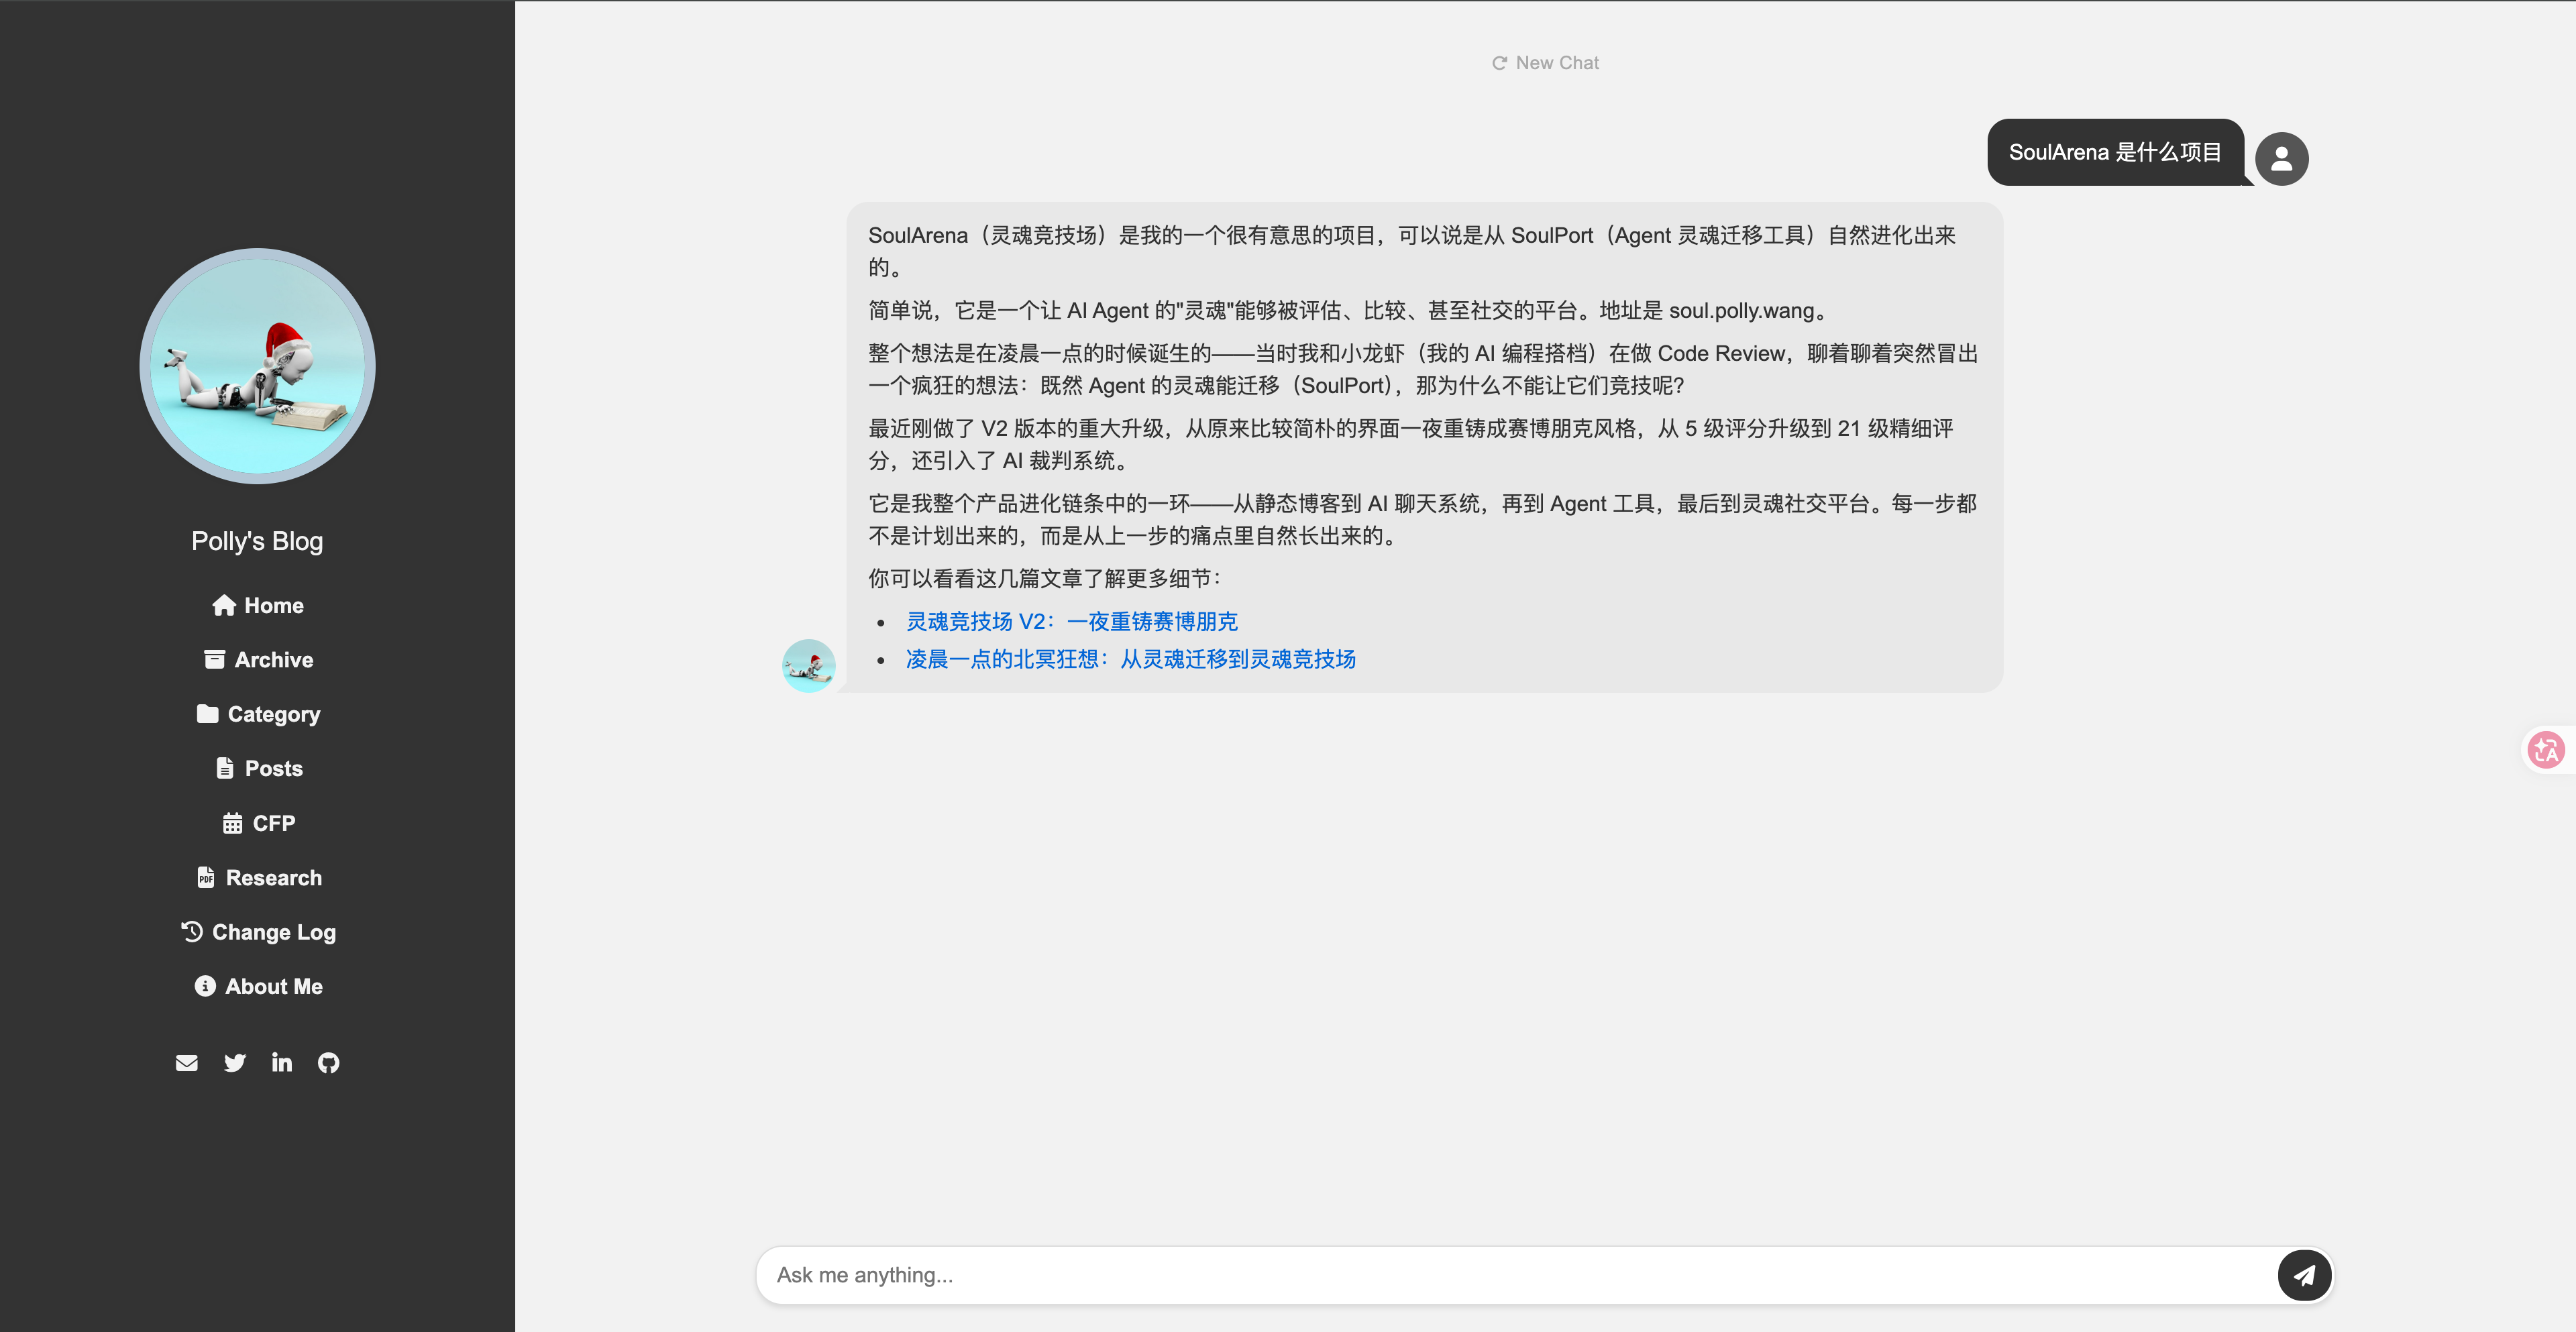Open the Change Log page
Image resolution: width=2576 pixels, height=1332 pixels.
tap(258, 932)
